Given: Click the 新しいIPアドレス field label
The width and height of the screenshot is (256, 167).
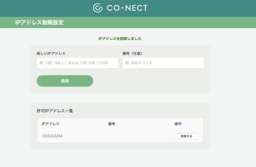Looking at the screenshot, I should pyautogui.click(x=51, y=53).
